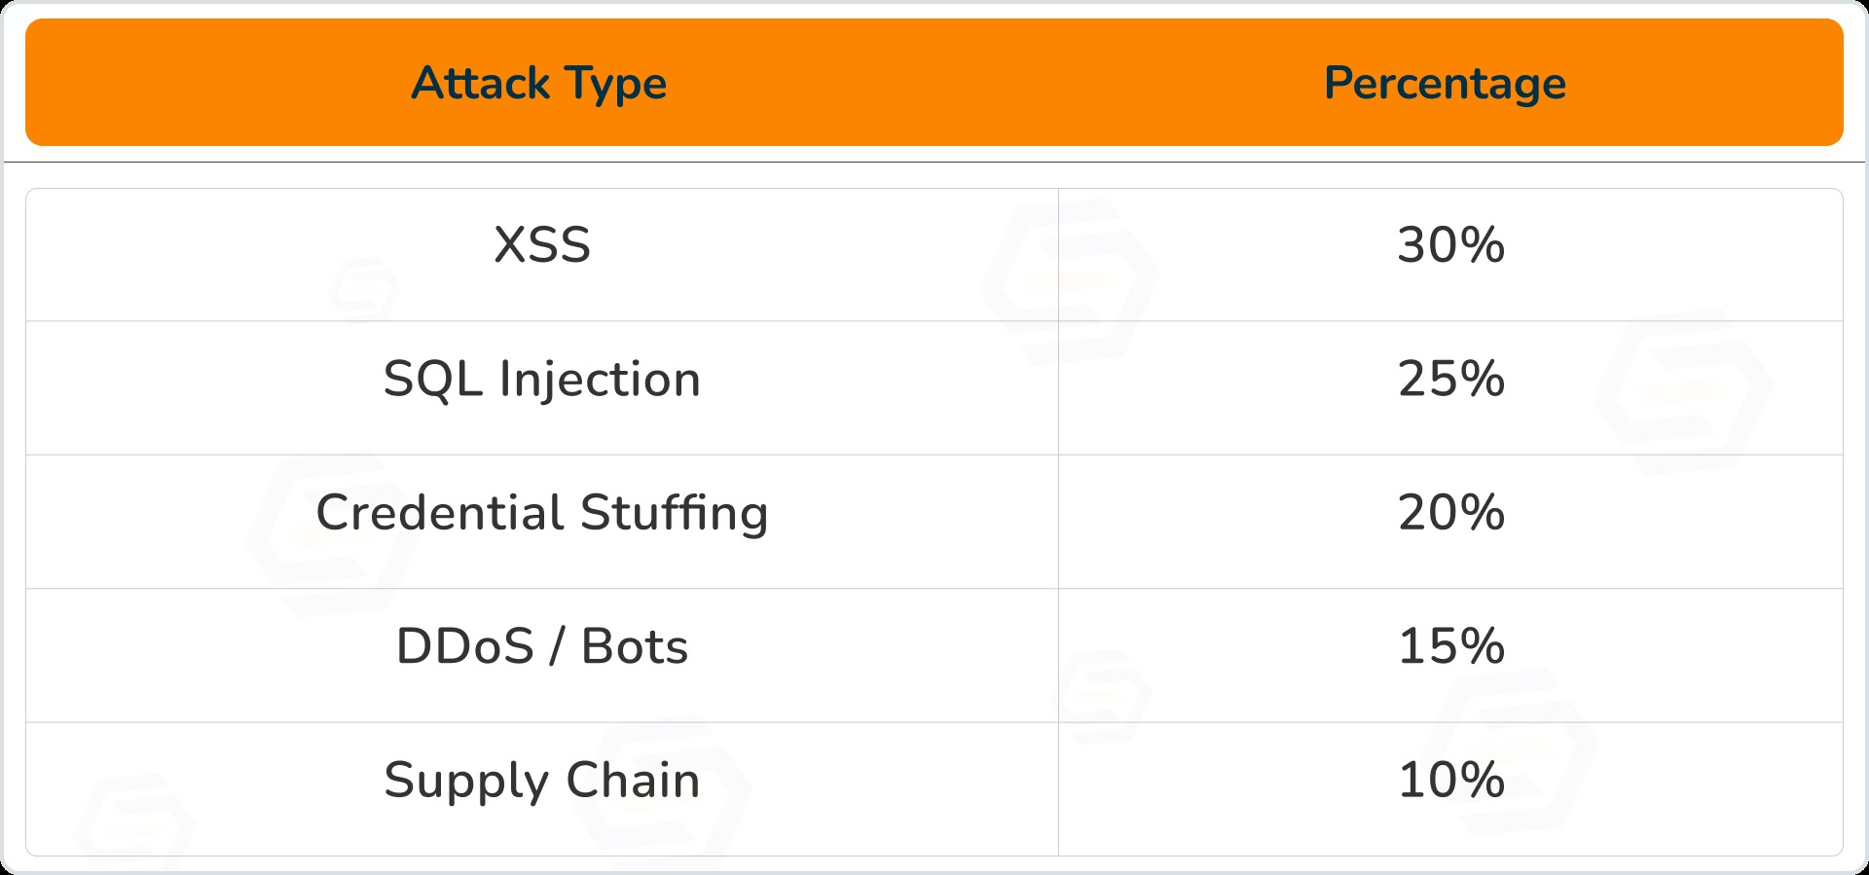Image resolution: width=1869 pixels, height=875 pixels.
Task: Pick the 20% percentage cell
Action: (x=1451, y=513)
